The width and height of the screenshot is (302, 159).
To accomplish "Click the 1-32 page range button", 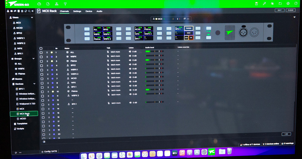I will click(x=286, y=134).
